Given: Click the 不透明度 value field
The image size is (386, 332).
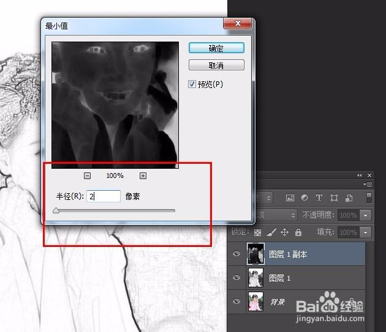Looking at the screenshot, I should click(349, 215).
